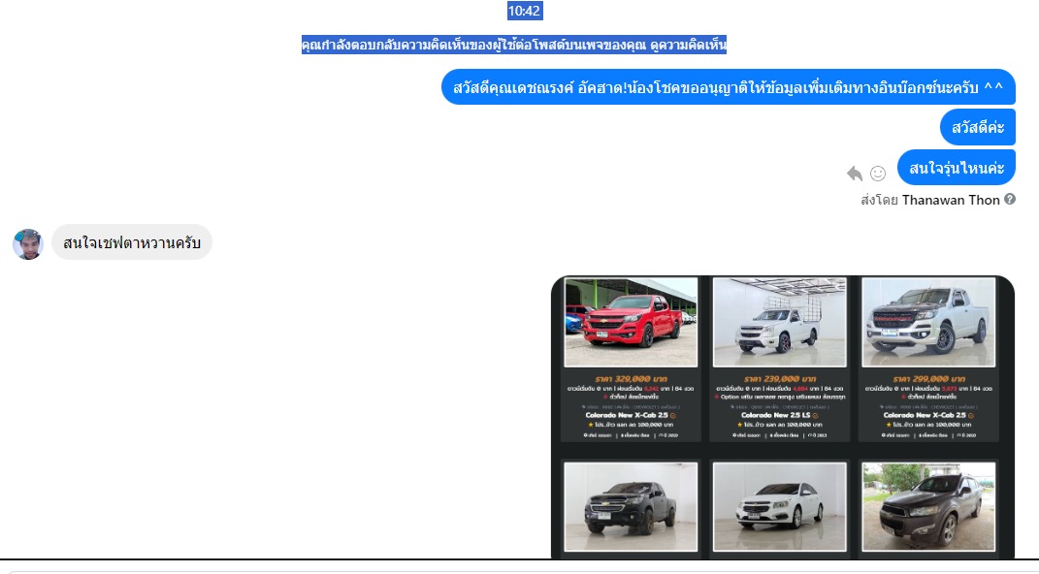Click 'Colorado New X-Cab 2.5' under red truck

pyautogui.click(x=627, y=415)
